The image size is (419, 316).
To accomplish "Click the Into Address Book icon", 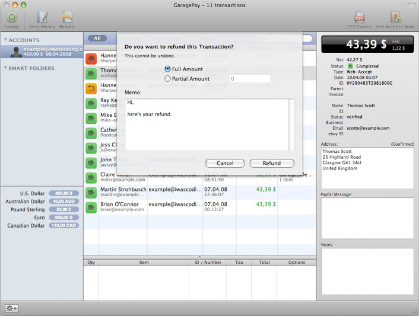I will (395, 17).
